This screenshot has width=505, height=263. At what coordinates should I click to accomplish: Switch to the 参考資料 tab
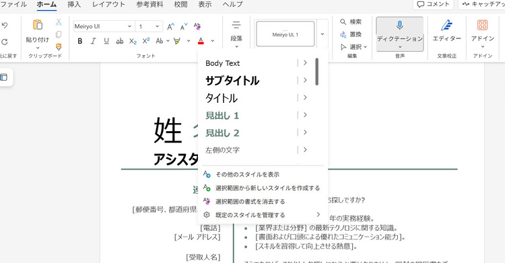click(149, 4)
